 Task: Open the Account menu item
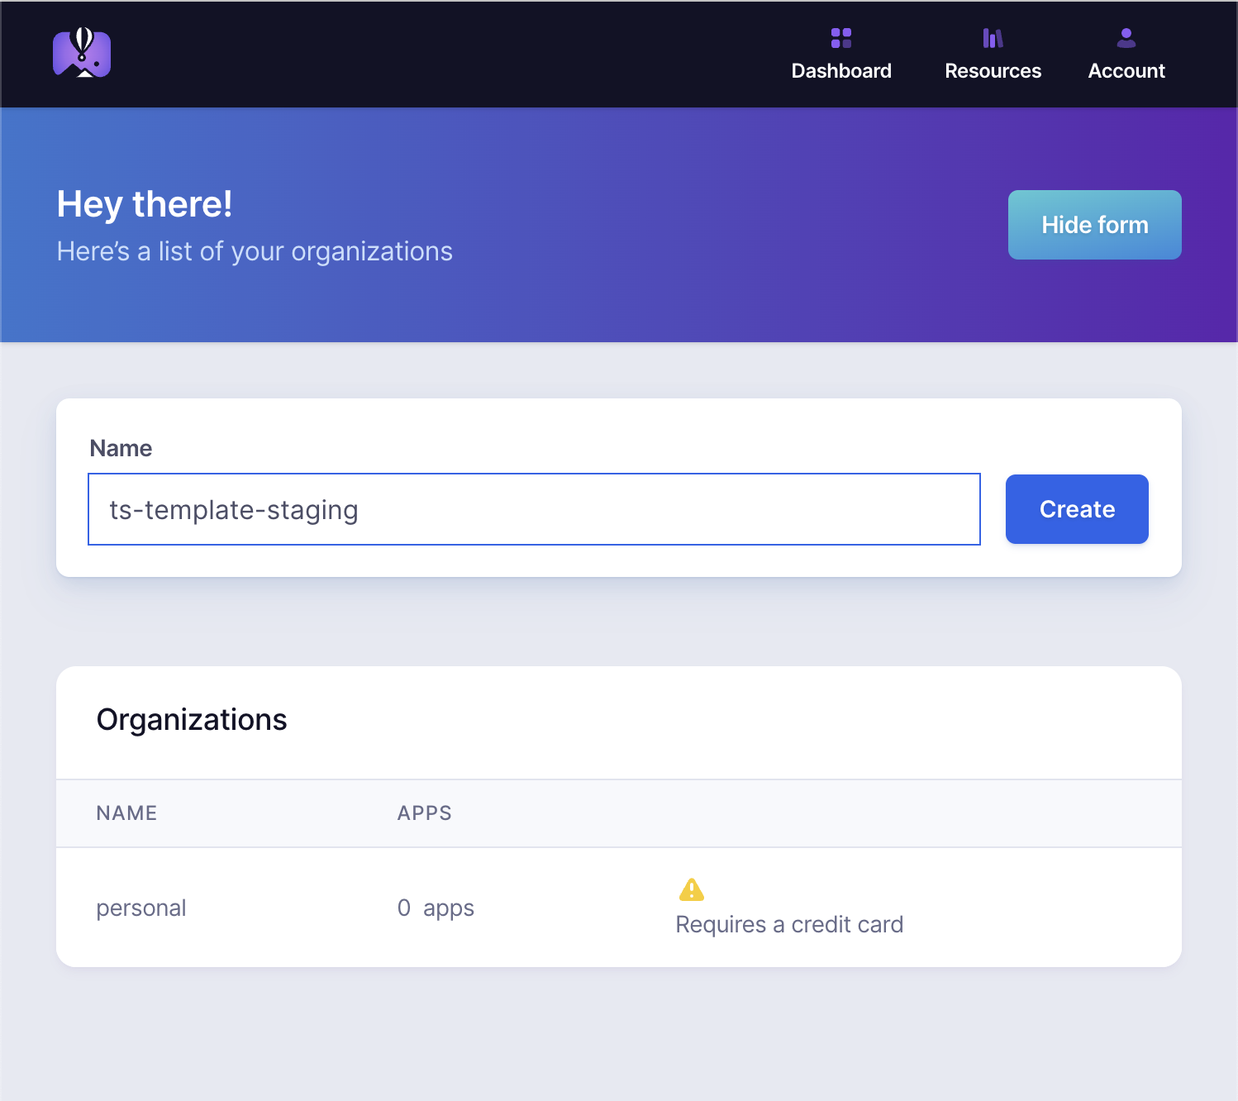click(x=1126, y=55)
